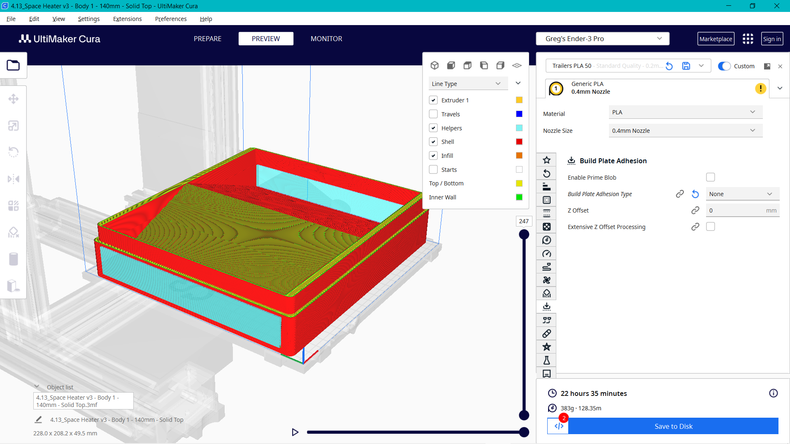Viewport: 790px width, 444px height.
Task: Open the application switcher grid icon
Action: pos(748,39)
